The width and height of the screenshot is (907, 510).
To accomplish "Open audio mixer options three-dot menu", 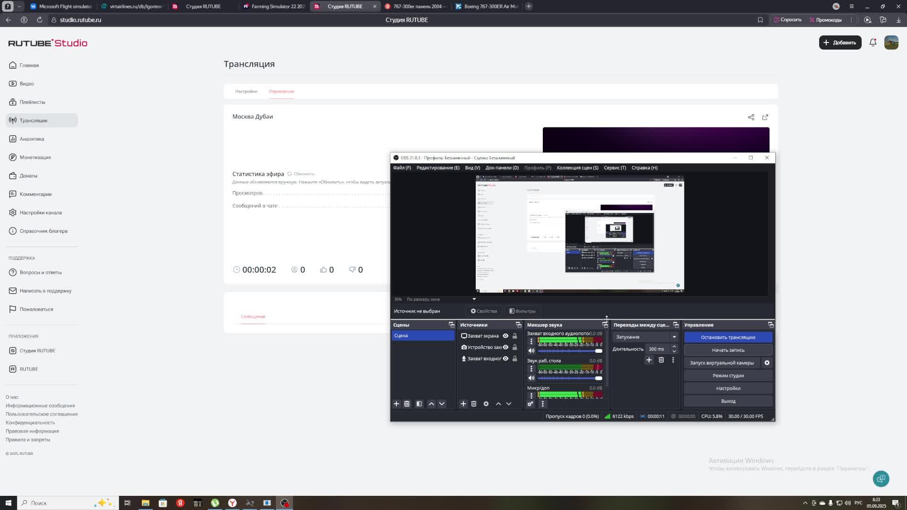I will click(x=542, y=404).
